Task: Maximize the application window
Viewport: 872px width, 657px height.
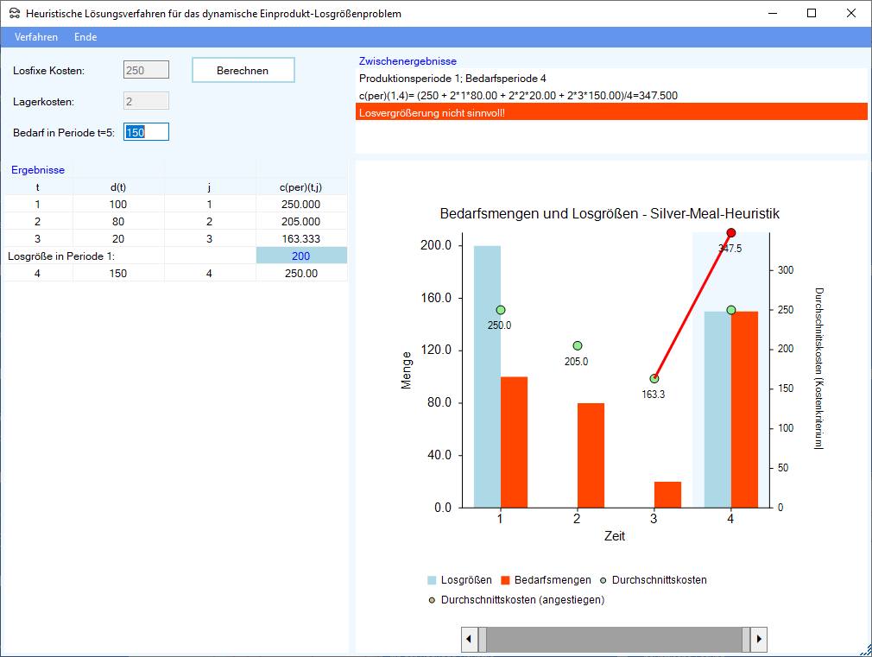Action: (811, 13)
